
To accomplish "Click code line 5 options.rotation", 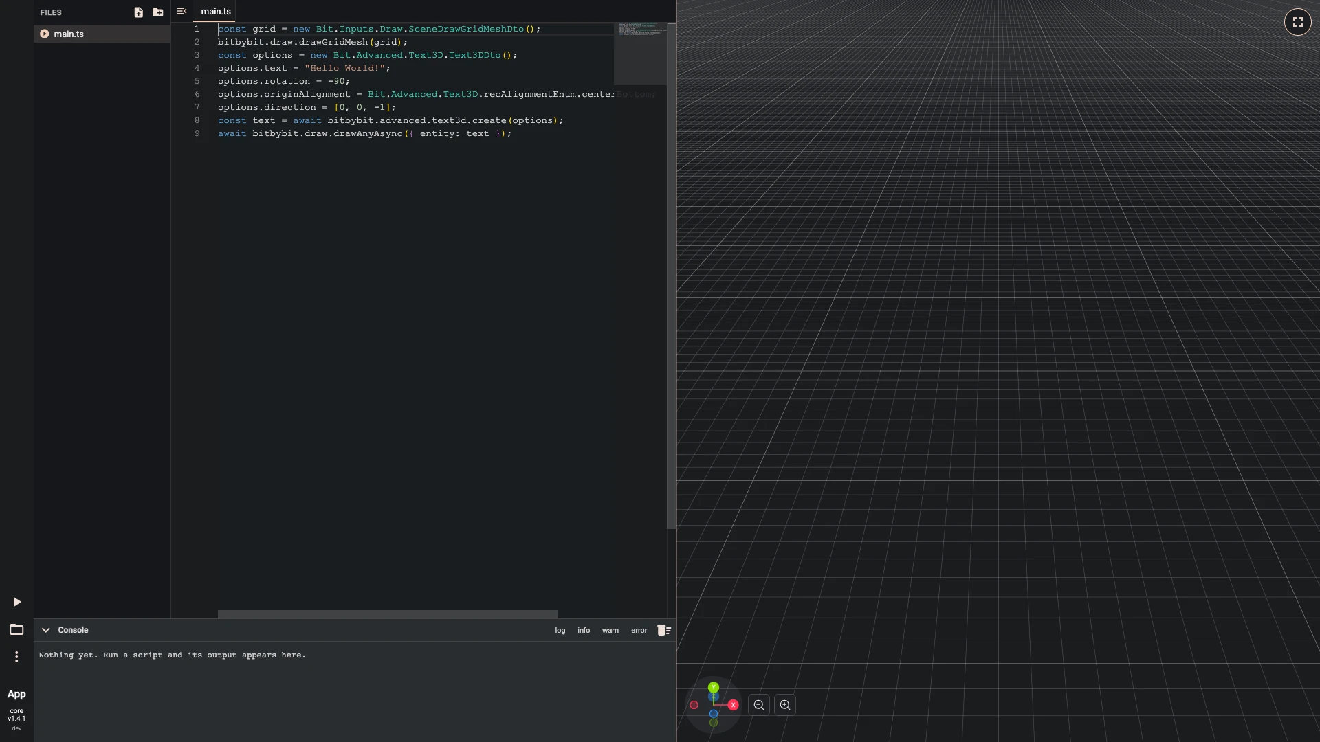I will (x=284, y=81).
